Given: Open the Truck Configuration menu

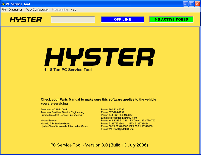Looking at the screenshot, I should point(37,10).
